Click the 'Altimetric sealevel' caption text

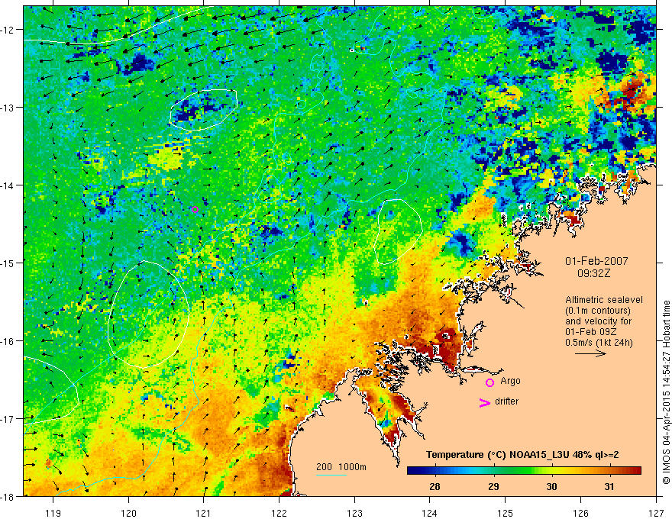pyautogui.click(x=604, y=300)
